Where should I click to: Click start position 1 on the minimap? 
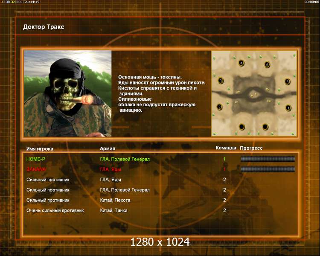coord(288,108)
